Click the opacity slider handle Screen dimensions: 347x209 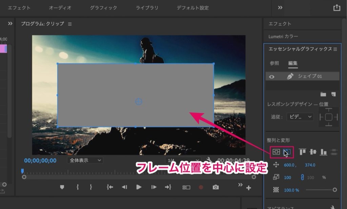(x=334, y=190)
